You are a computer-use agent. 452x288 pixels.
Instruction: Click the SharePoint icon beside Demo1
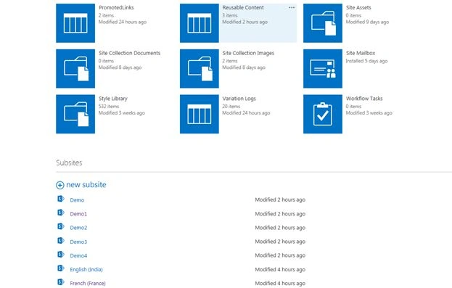click(x=60, y=213)
